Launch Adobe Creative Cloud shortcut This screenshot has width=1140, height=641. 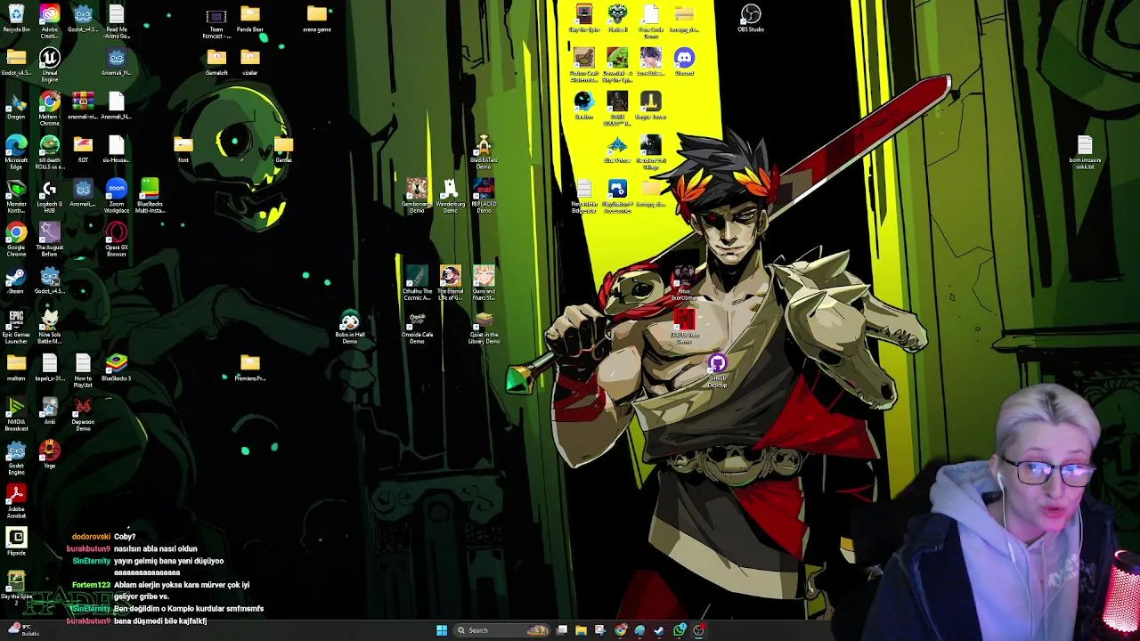pos(49,20)
